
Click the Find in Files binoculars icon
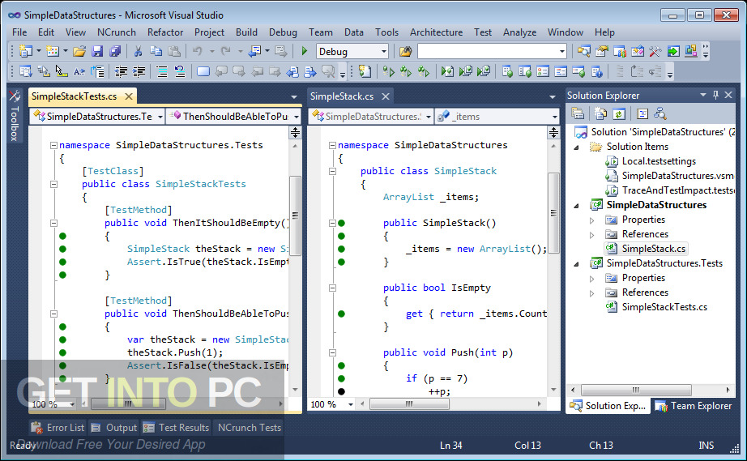pyautogui.click(x=405, y=51)
